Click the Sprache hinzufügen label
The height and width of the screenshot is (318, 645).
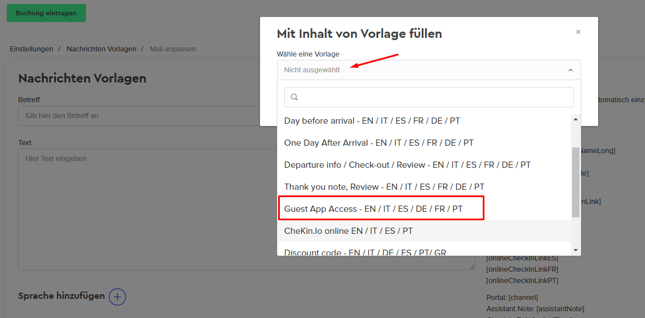click(x=62, y=296)
